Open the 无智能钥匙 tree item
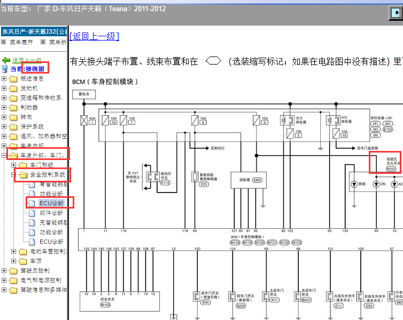This screenshot has height=320, width=403. pos(53,222)
